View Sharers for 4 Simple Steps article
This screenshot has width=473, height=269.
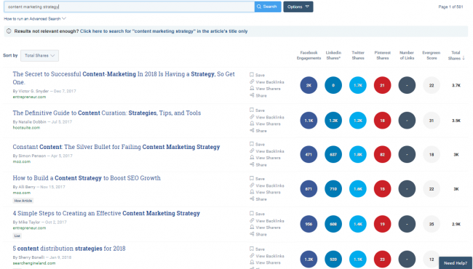coord(265,228)
